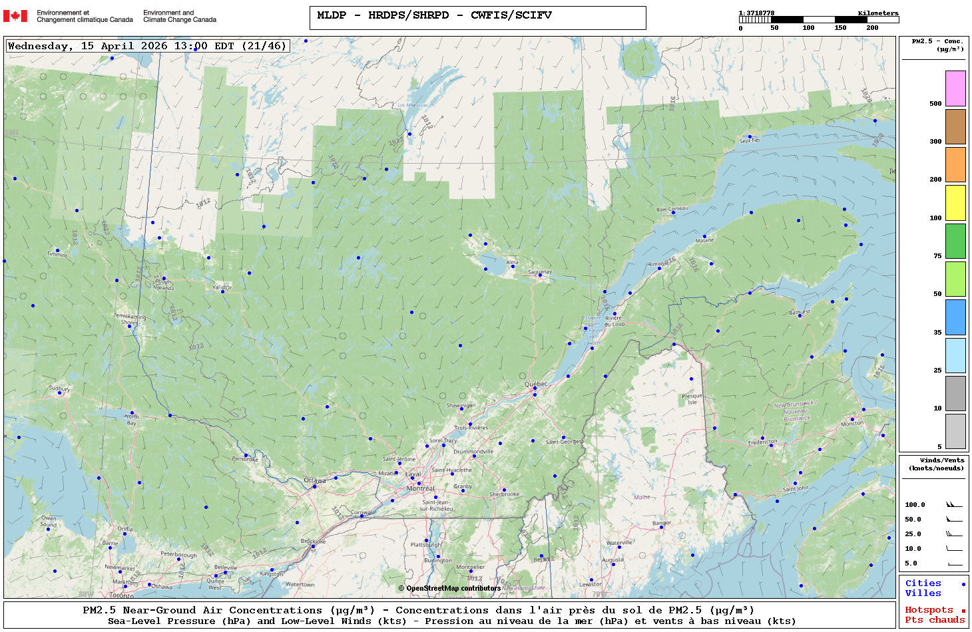Click the Canada flag logo
This screenshot has width=972, height=632.
click(15, 16)
